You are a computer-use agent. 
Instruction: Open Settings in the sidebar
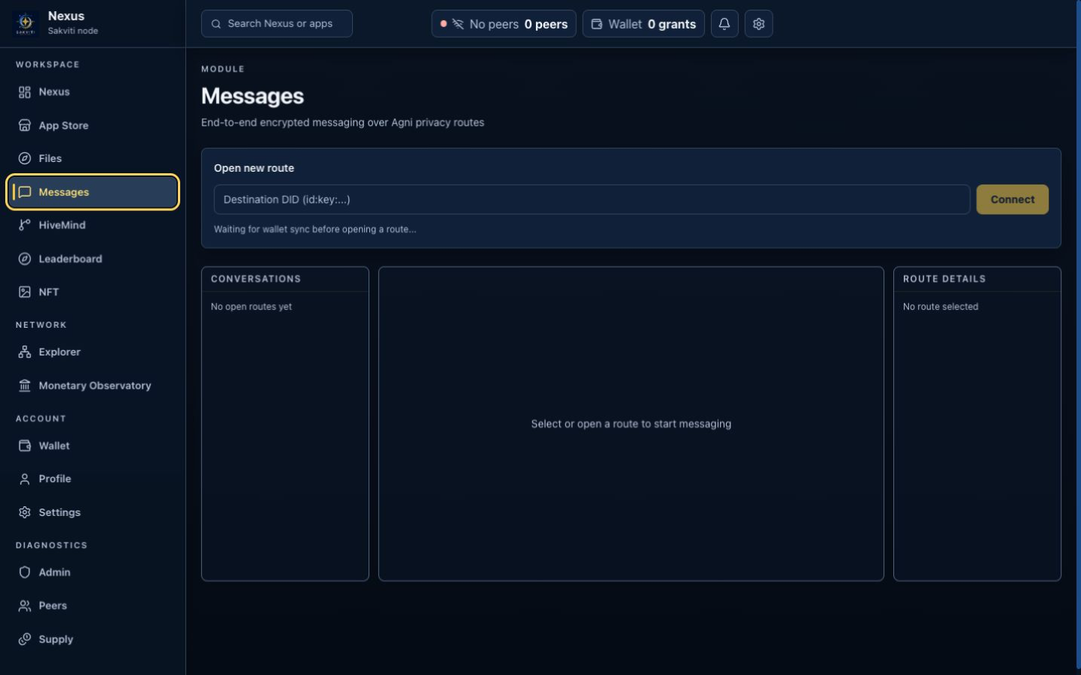pos(92,512)
